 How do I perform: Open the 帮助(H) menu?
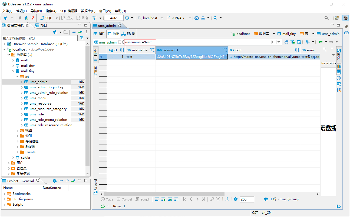click(120, 11)
